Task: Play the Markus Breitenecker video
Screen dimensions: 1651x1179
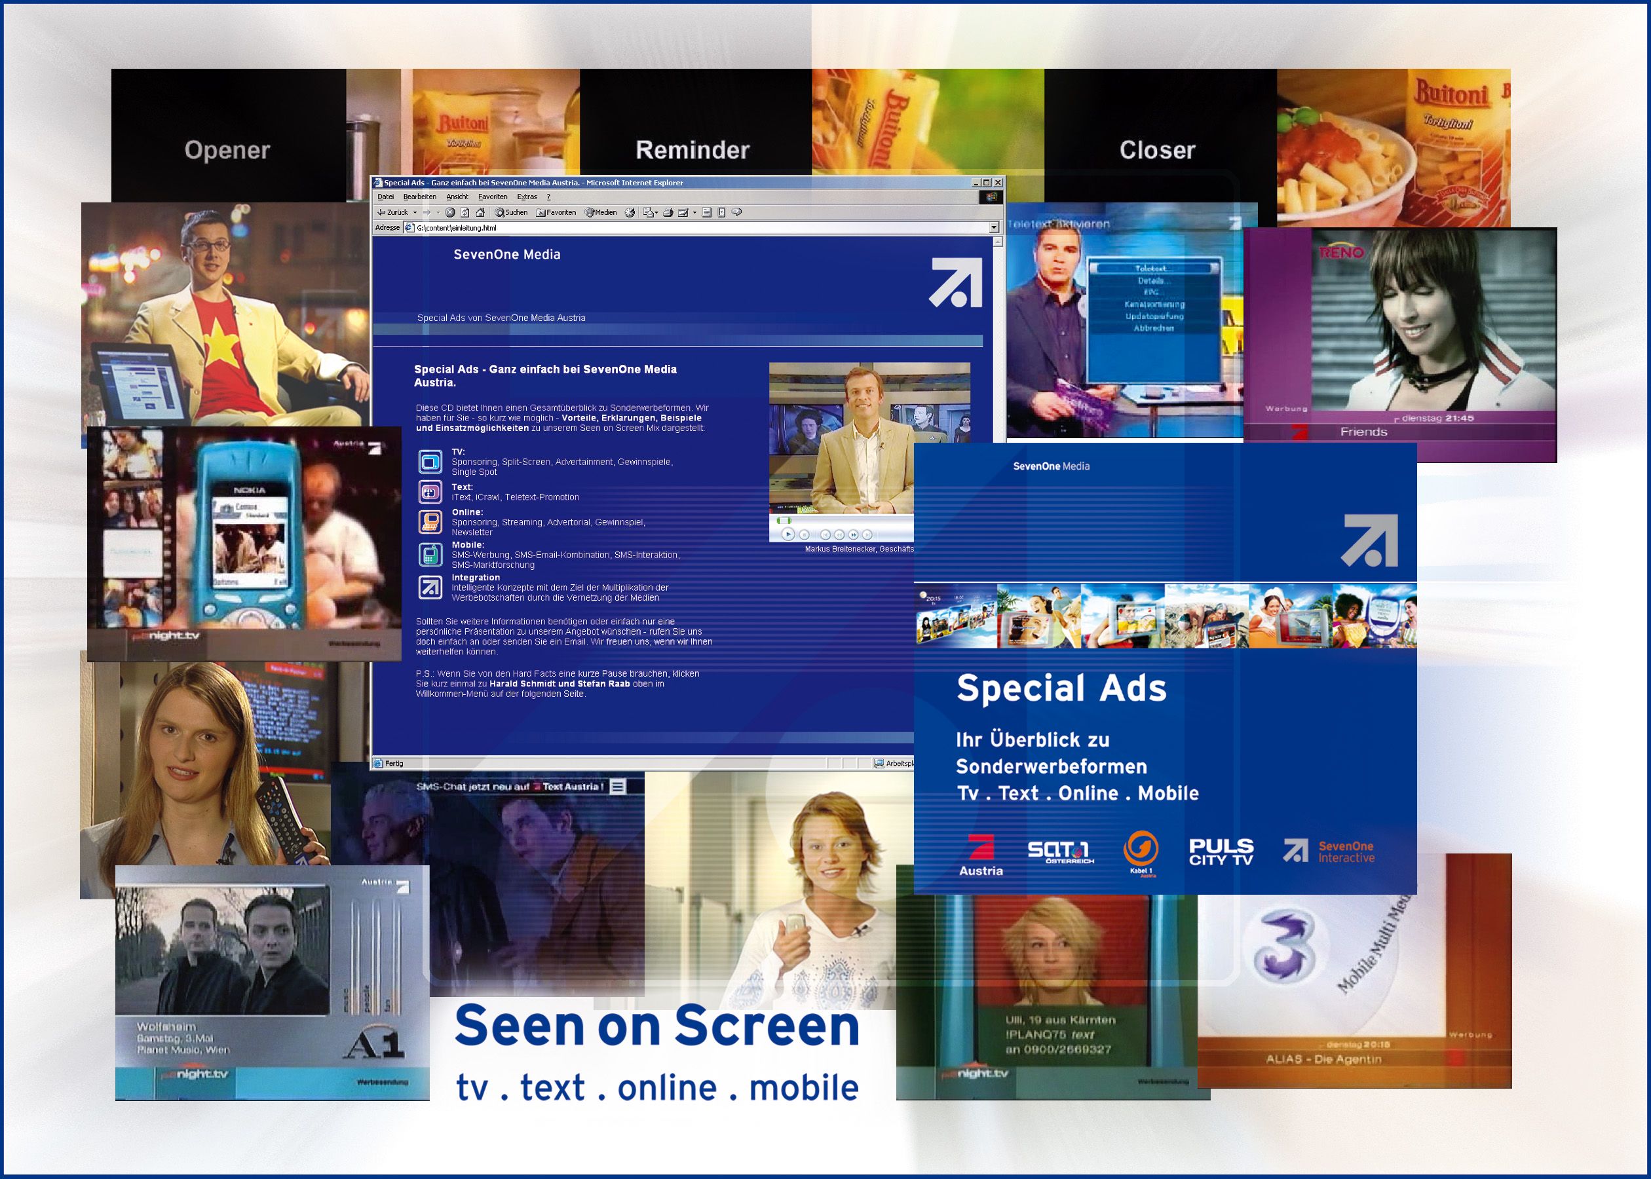Action: [788, 534]
